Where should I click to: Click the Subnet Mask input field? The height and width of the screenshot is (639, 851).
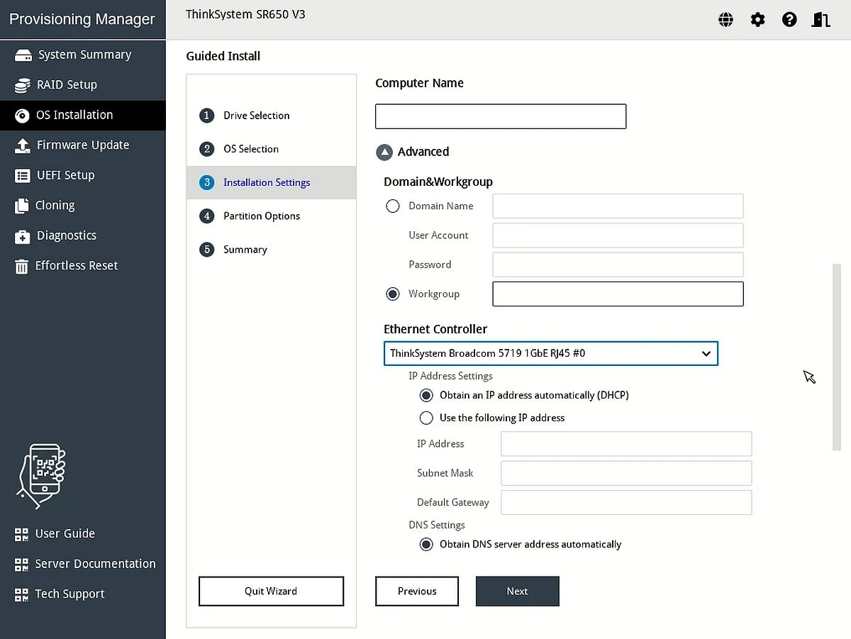click(626, 473)
